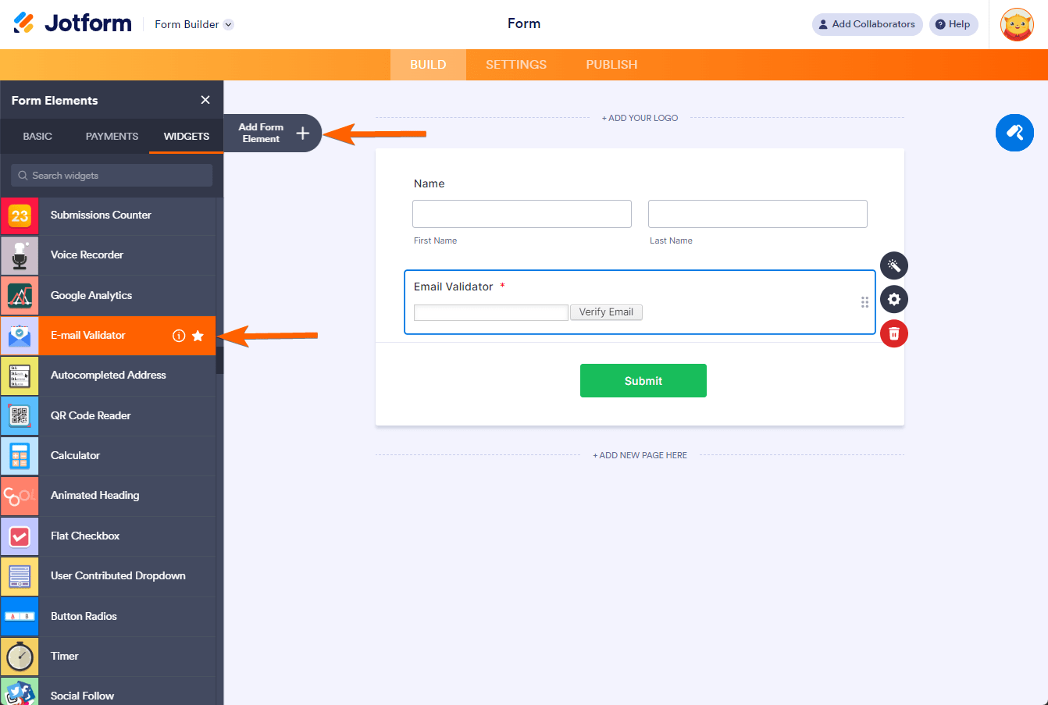Click the ADD YOUR LOGO link
This screenshot has height=705, width=1048.
640,118
